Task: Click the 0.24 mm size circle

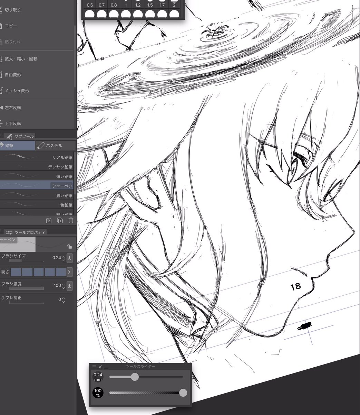Action: (98, 377)
